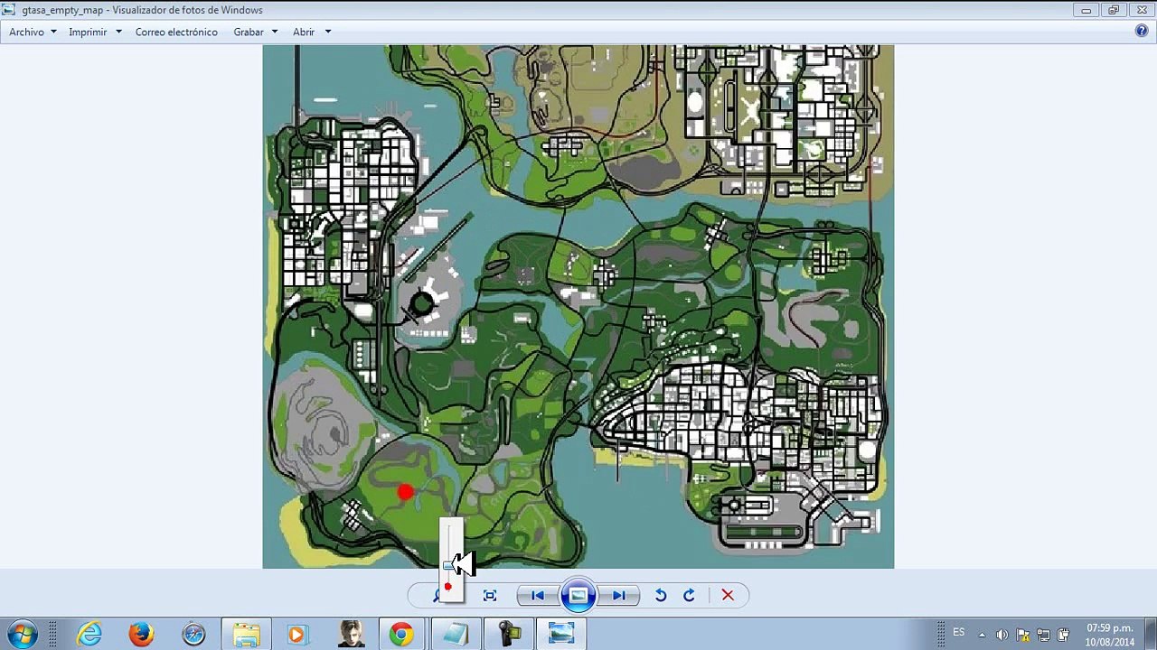Open the blue help question-mark icon
The image size is (1157, 650).
click(x=1142, y=31)
